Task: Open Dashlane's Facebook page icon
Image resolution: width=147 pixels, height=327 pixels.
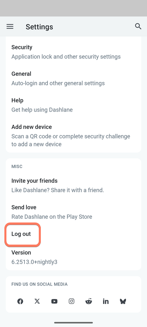Action: click(x=20, y=301)
